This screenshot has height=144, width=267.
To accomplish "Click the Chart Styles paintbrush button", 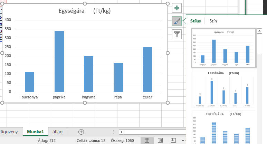I will click(177, 21).
